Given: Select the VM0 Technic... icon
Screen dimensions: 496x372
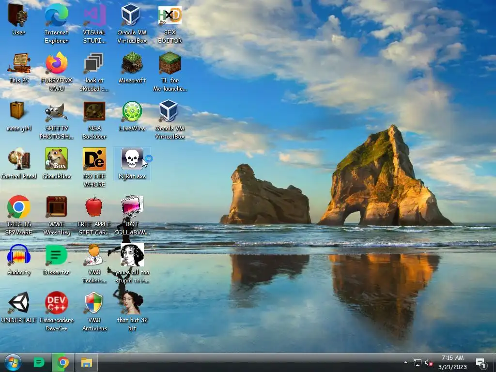Looking at the screenshot, I should point(93,255).
